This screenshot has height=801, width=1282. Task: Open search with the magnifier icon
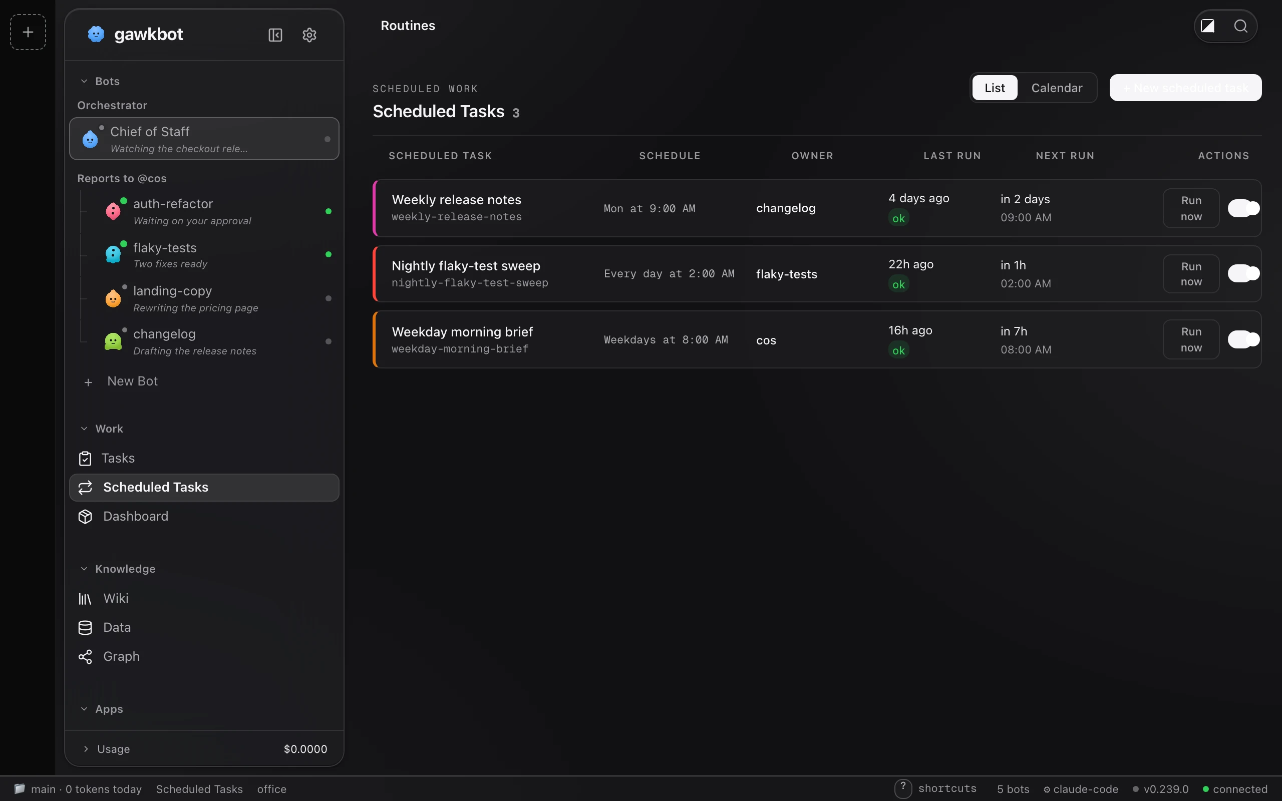click(x=1240, y=26)
